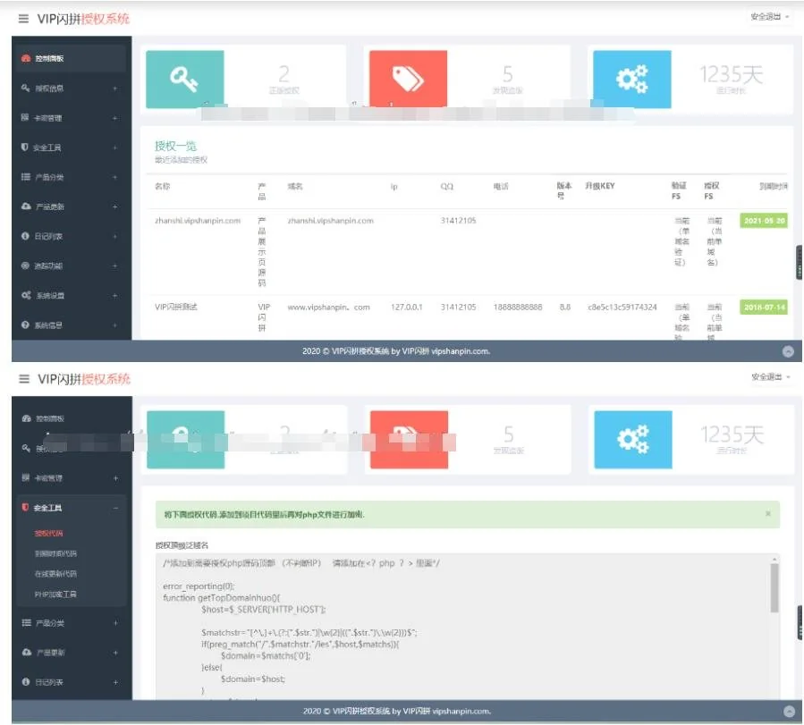Open the 到期时间代码 submenu entry
Viewport: 804px width, 725px height.
click(x=55, y=553)
